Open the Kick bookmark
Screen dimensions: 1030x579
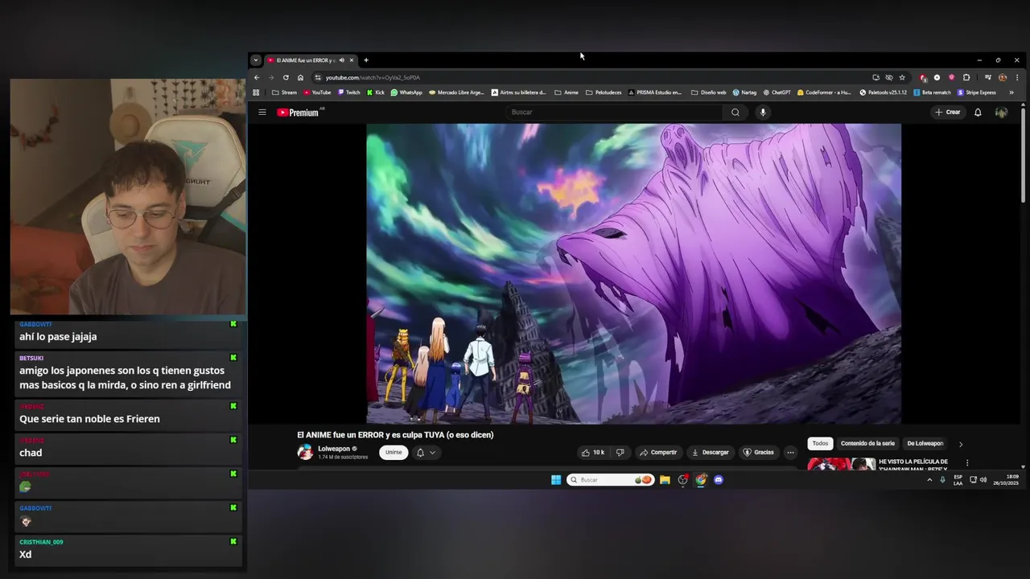376,92
